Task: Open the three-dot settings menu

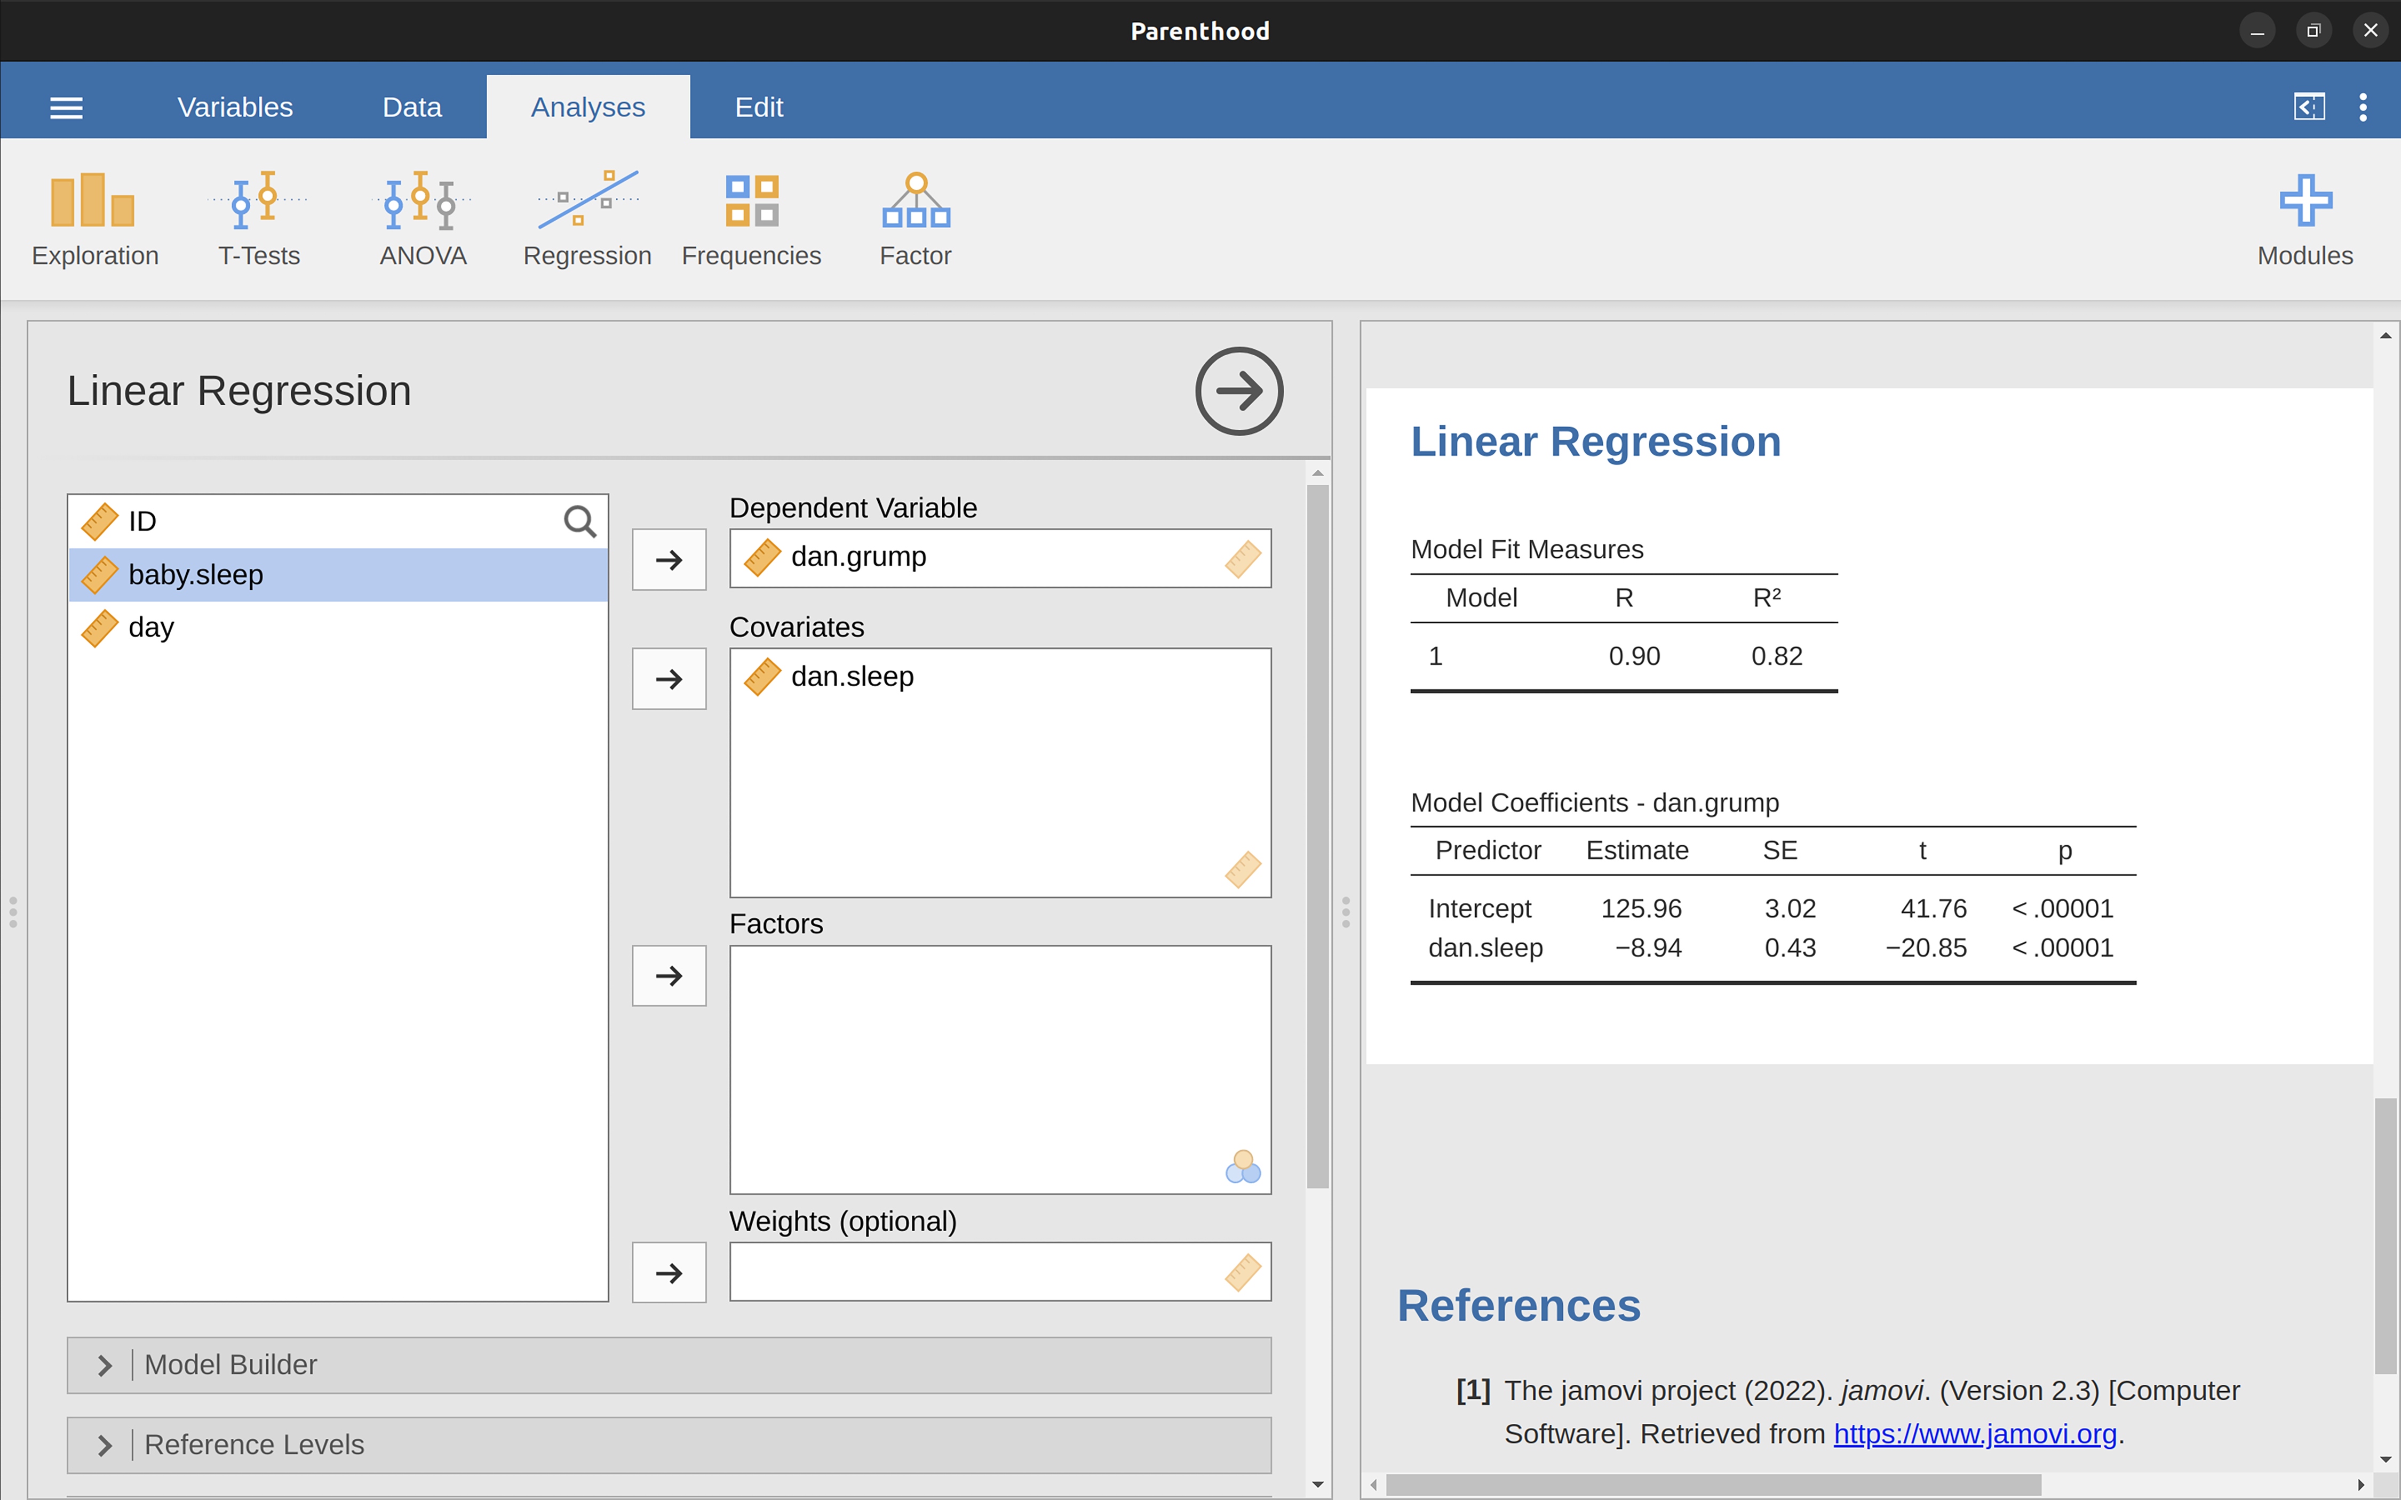Action: [2362, 107]
